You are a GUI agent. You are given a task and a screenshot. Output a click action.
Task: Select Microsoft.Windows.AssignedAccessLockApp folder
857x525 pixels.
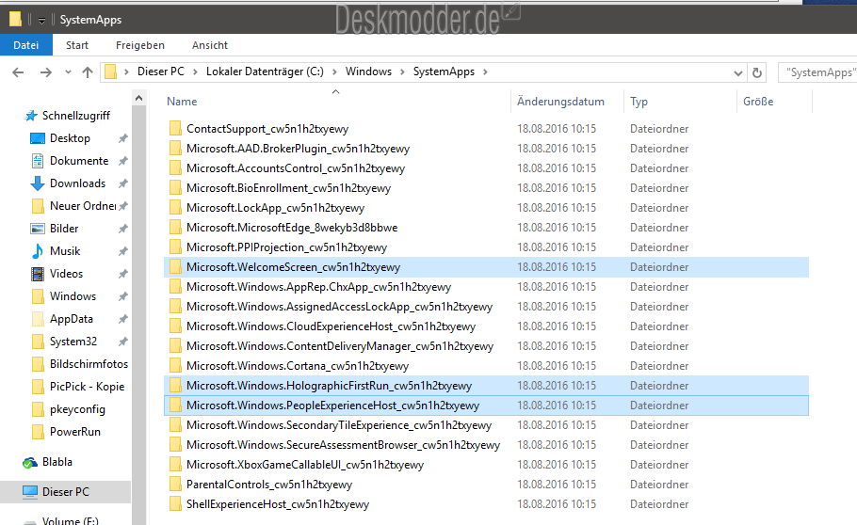(x=339, y=307)
